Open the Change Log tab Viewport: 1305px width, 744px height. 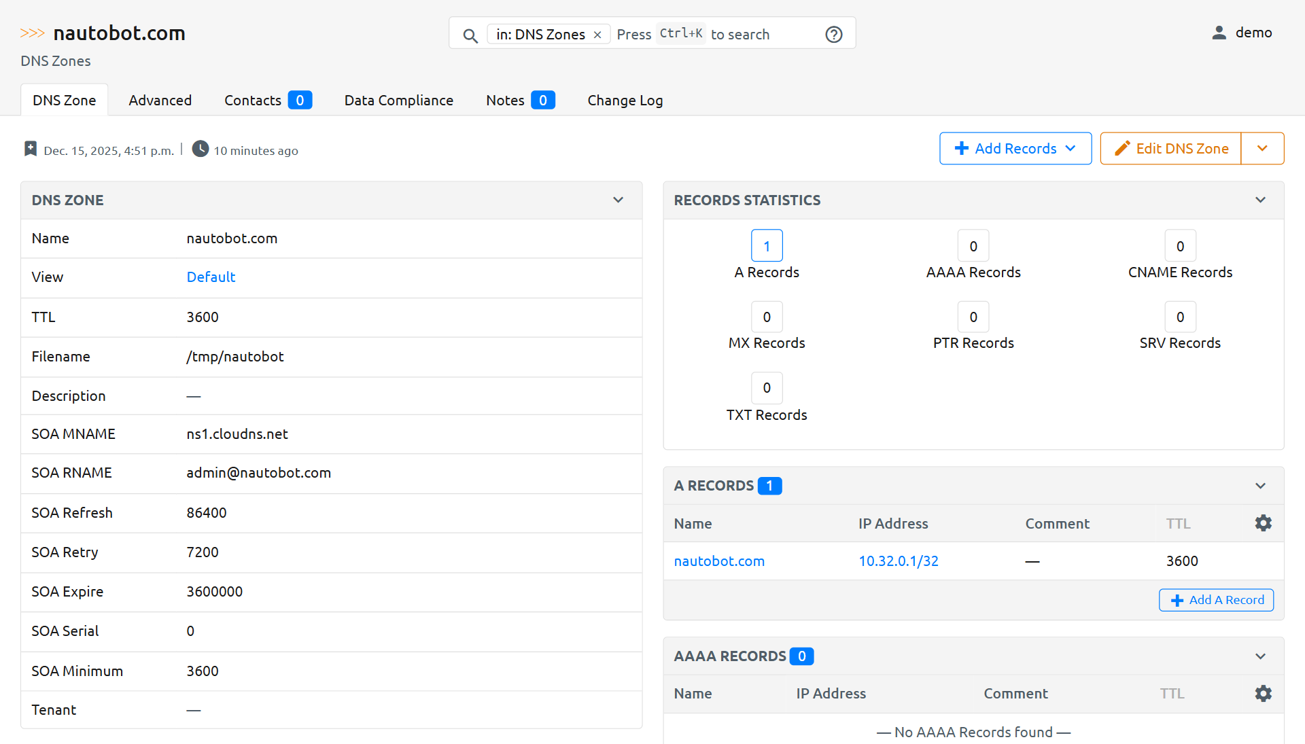(625, 101)
